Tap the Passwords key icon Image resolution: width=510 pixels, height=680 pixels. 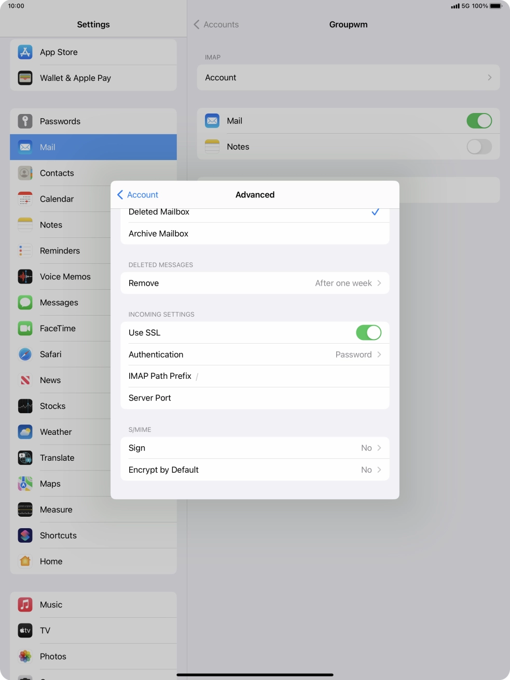[25, 121]
